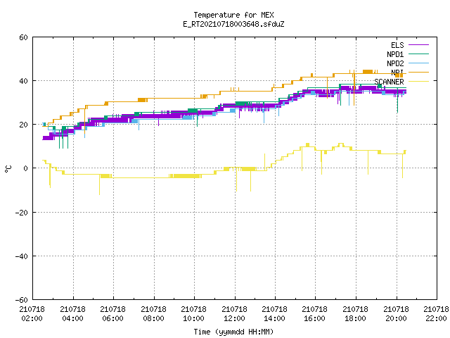Click the NPD1 legend label
The height and width of the screenshot is (338, 450).
(x=395, y=54)
